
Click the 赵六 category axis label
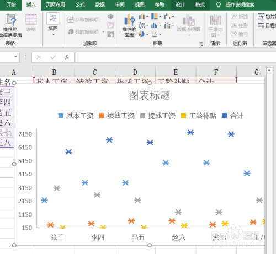click(x=179, y=237)
